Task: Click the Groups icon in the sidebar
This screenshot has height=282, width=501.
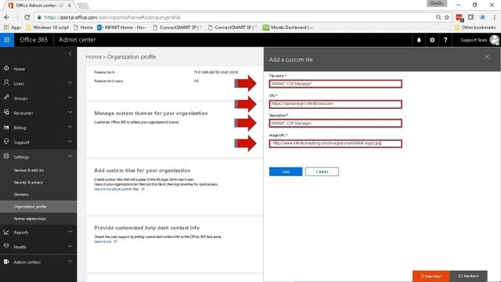Action: click(6, 97)
